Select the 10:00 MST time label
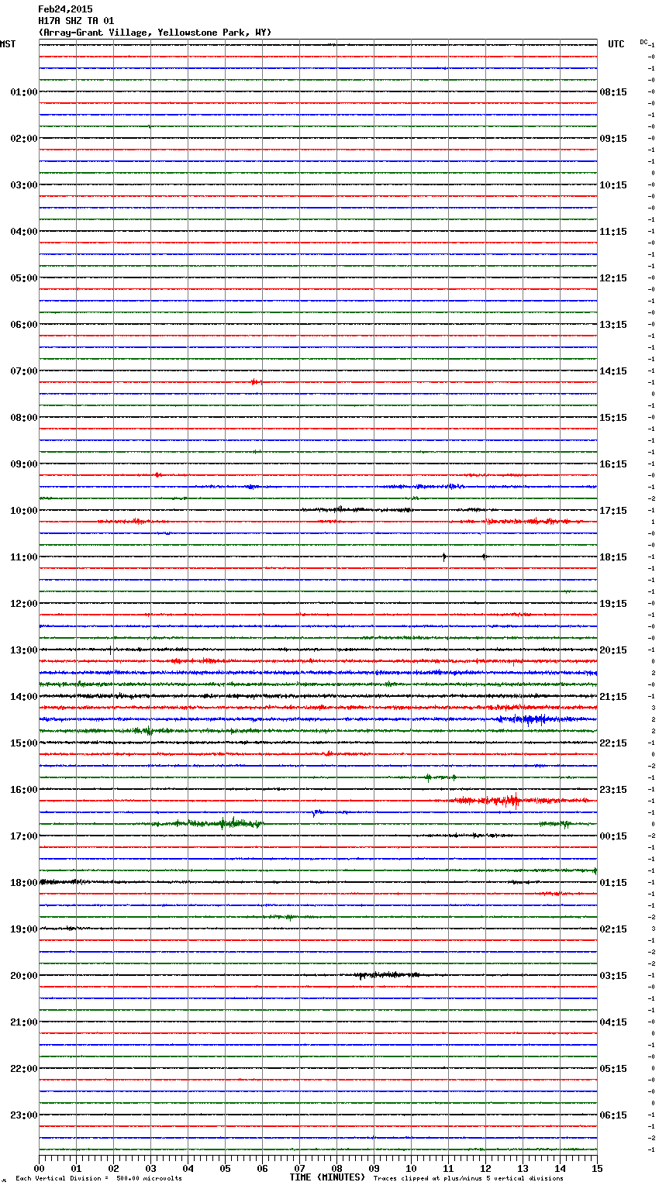The height and width of the screenshot is (1189, 659). [x=23, y=511]
